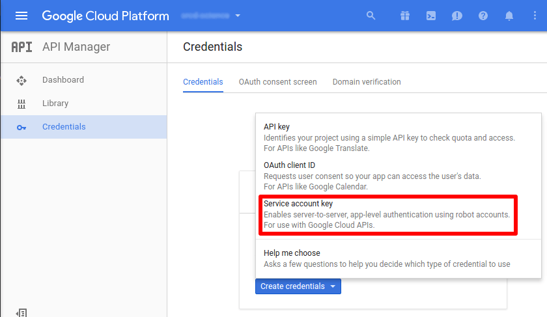The image size is (547, 317).
Task: Click the Credentials key icon
Action: tap(21, 128)
